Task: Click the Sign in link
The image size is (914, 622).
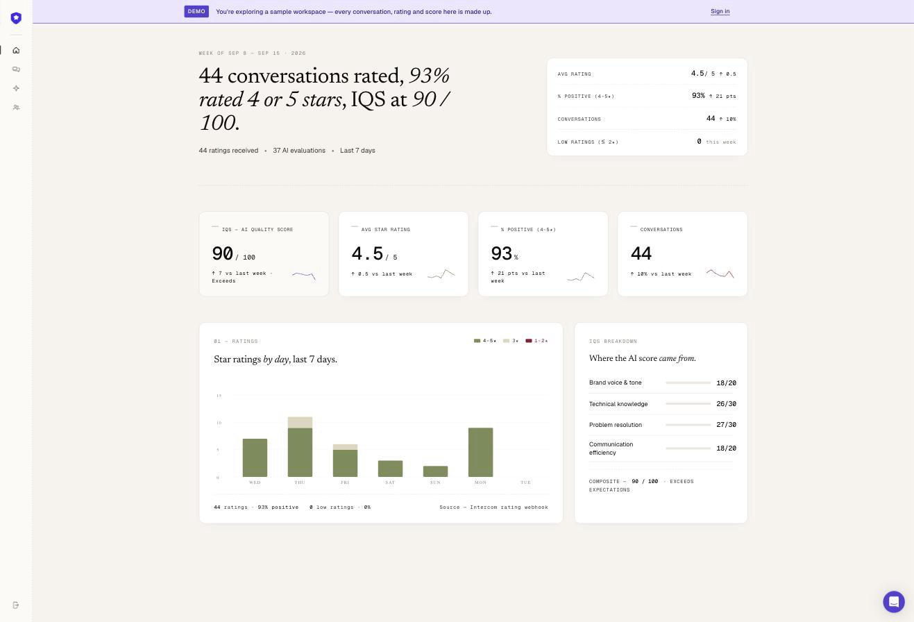Action: 720,11
